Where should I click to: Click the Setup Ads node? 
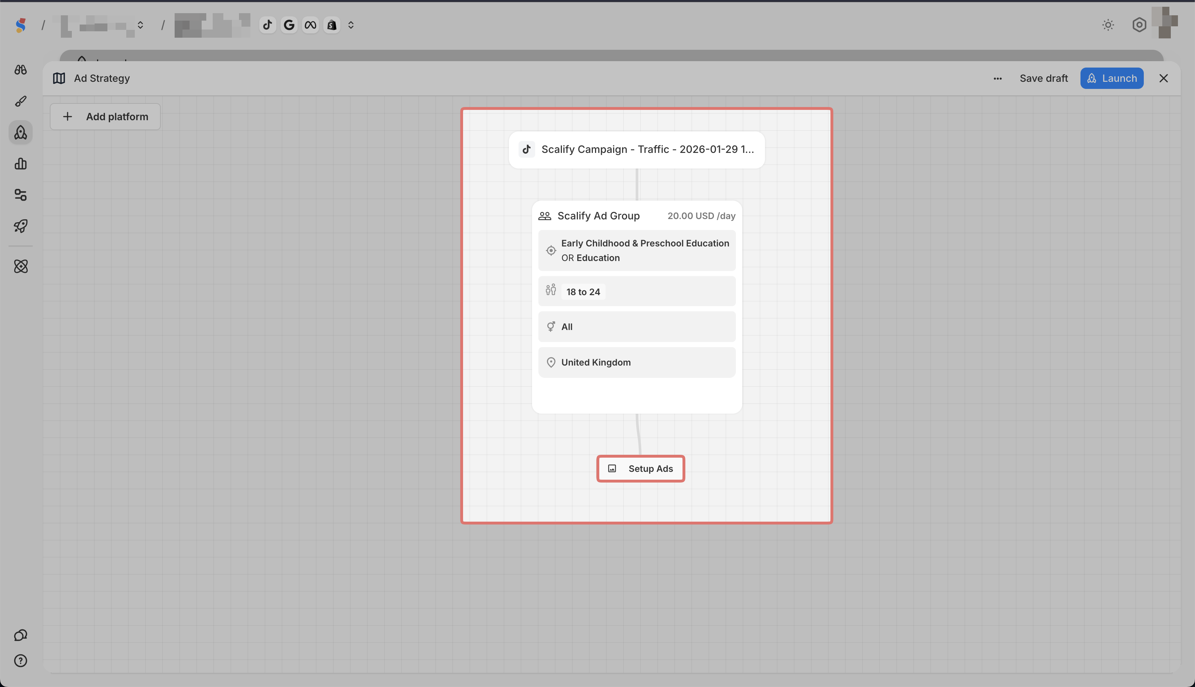[x=640, y=469]
